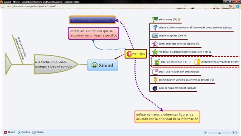Collapse the ventajas branch with its toggle dot
This screenshot has width=241, height=136.
tap(148, 54)
